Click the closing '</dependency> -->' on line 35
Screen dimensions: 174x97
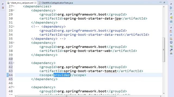pos(48,39)
